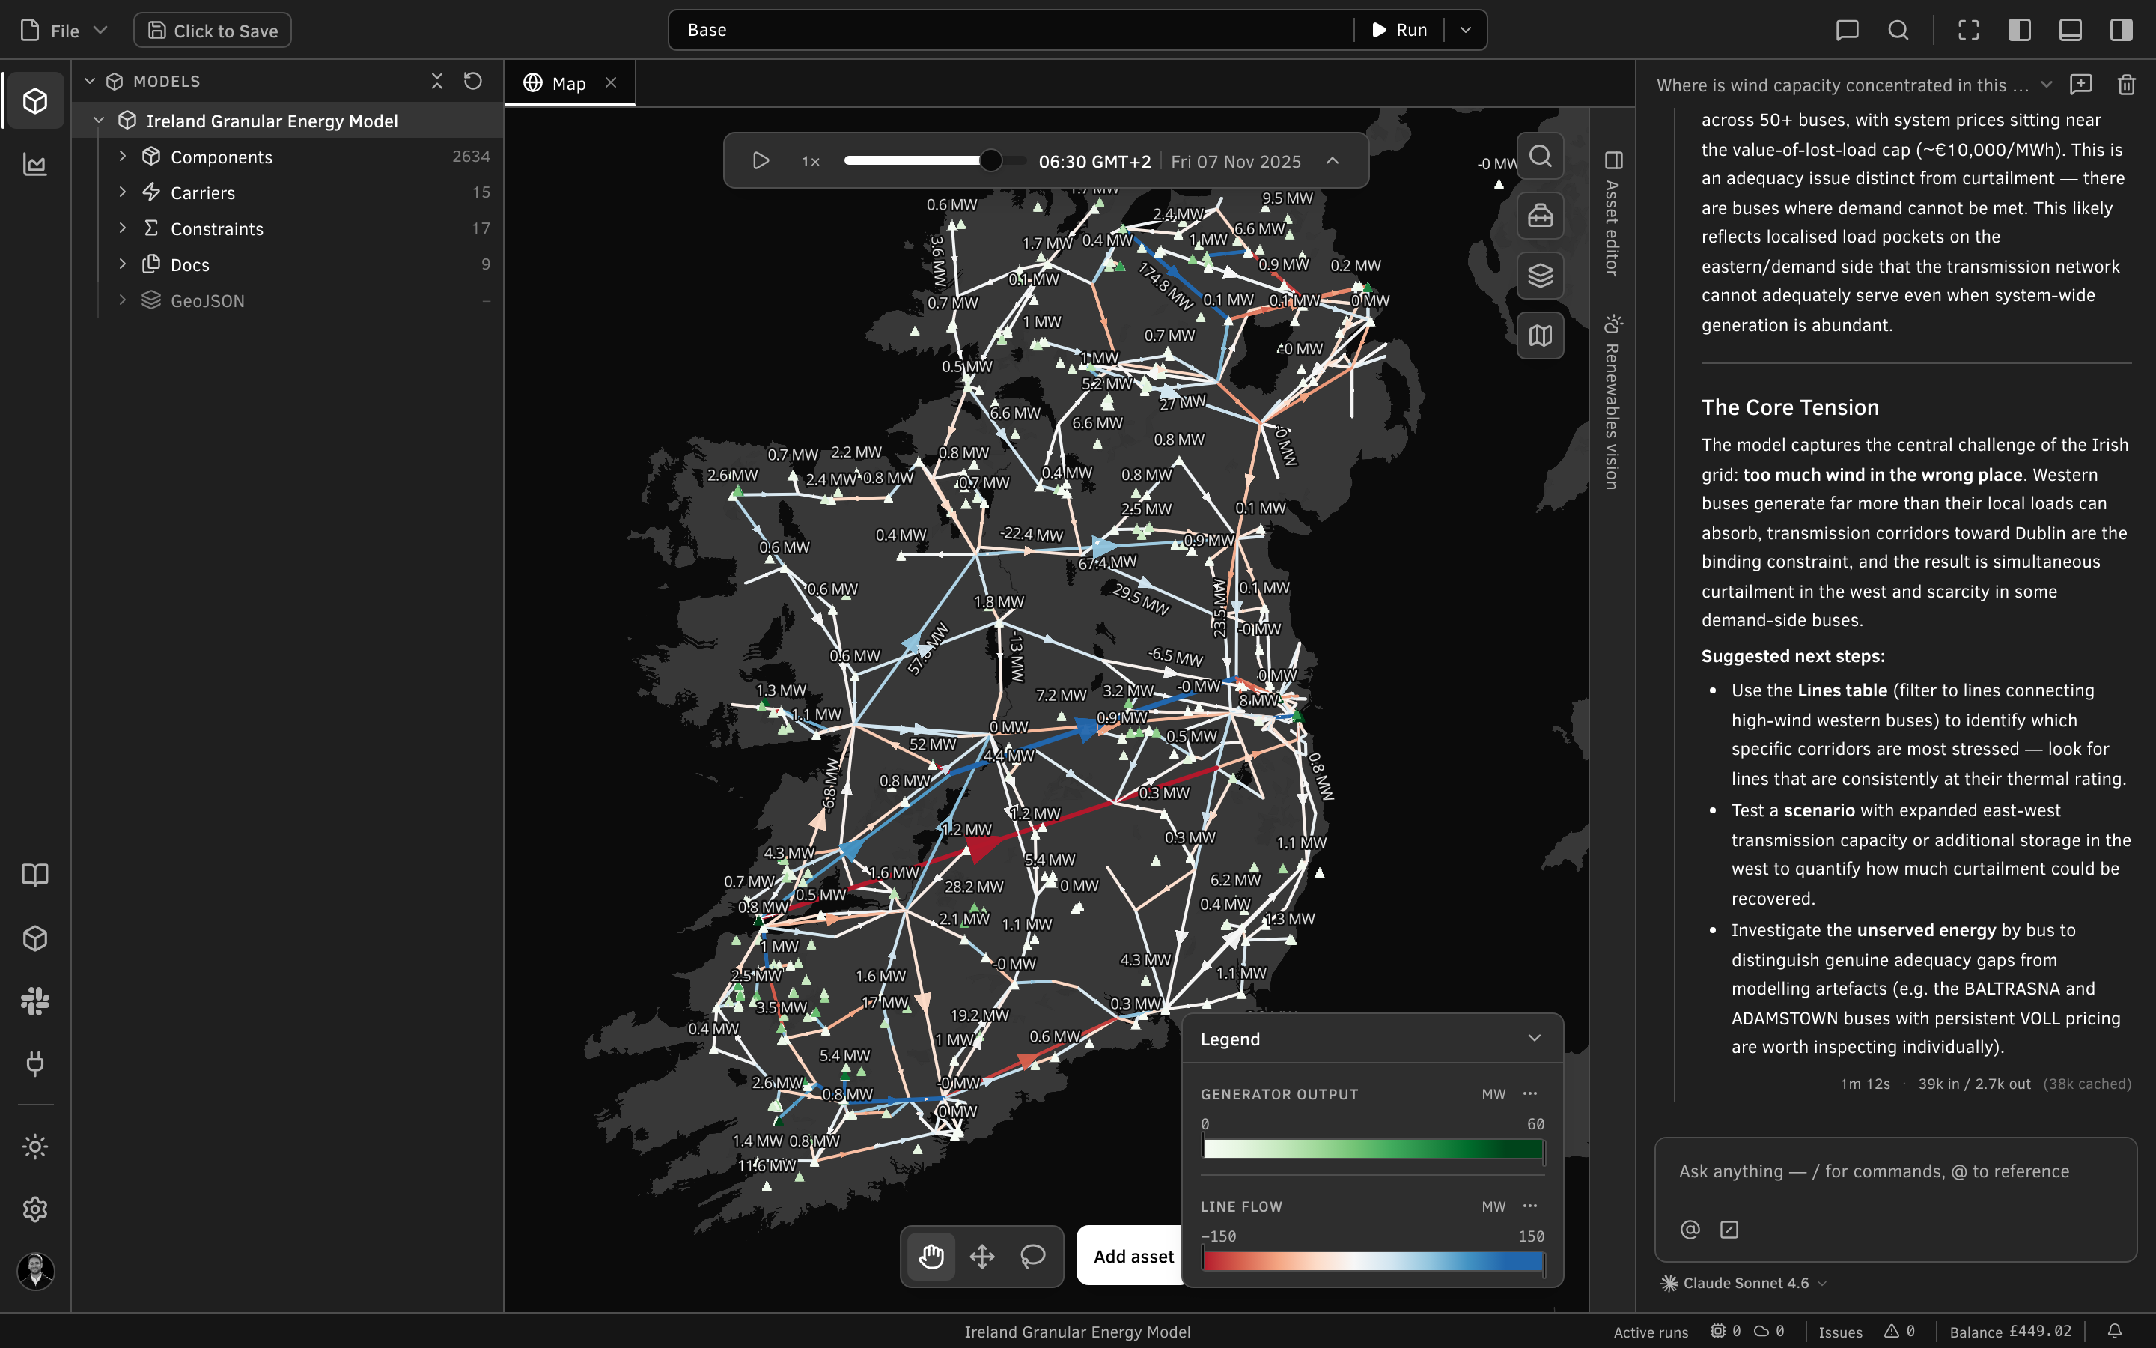
Task: Toggle the right panel layout icon
Action: (x=2122, y=30)
